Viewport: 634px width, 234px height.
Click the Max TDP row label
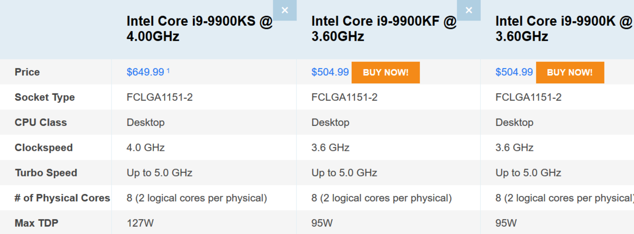click(36, 223)
